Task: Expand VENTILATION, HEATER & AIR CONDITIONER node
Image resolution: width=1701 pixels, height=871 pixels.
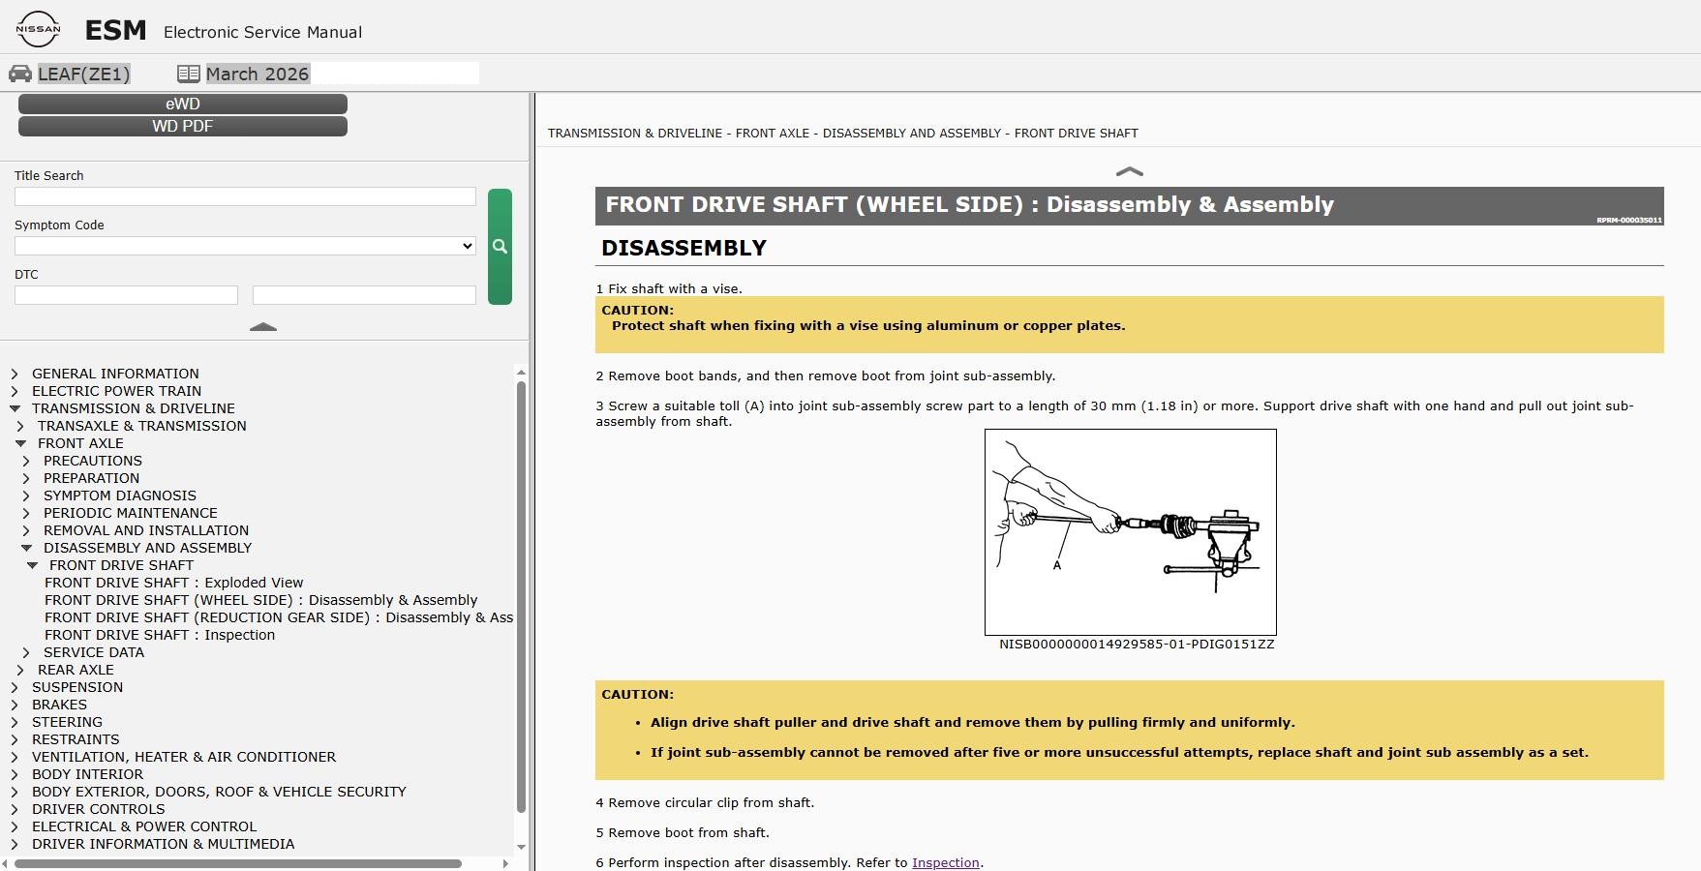Action: tap(15, 757)
